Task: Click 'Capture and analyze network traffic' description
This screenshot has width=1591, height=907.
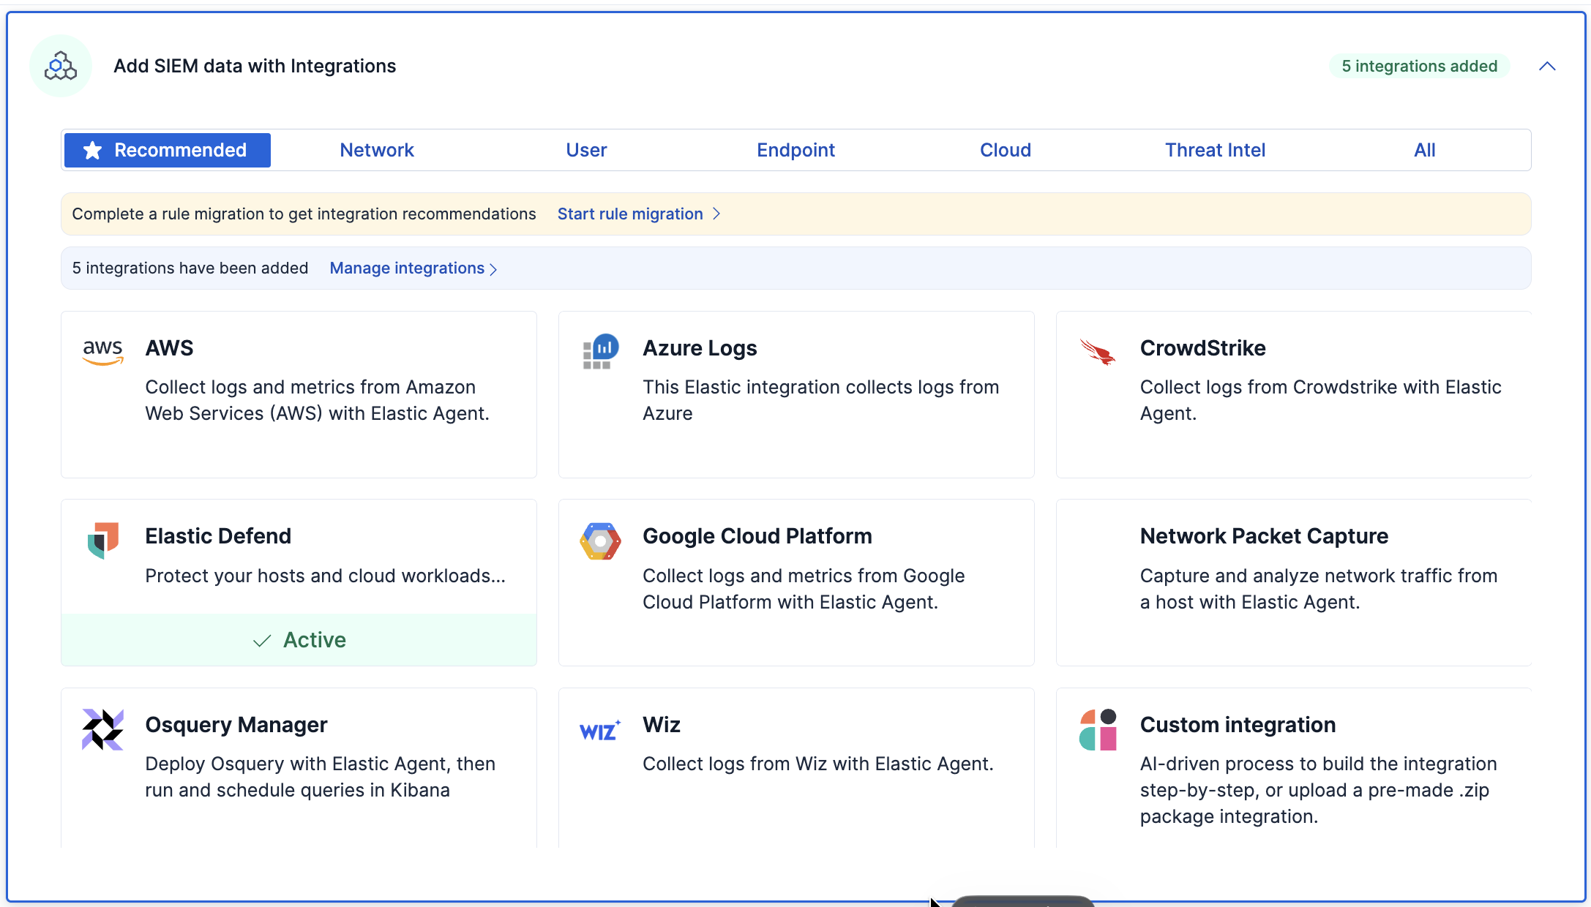Action: 1319,589
